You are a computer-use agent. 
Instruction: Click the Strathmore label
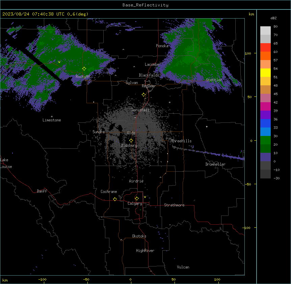coord(174,205)
